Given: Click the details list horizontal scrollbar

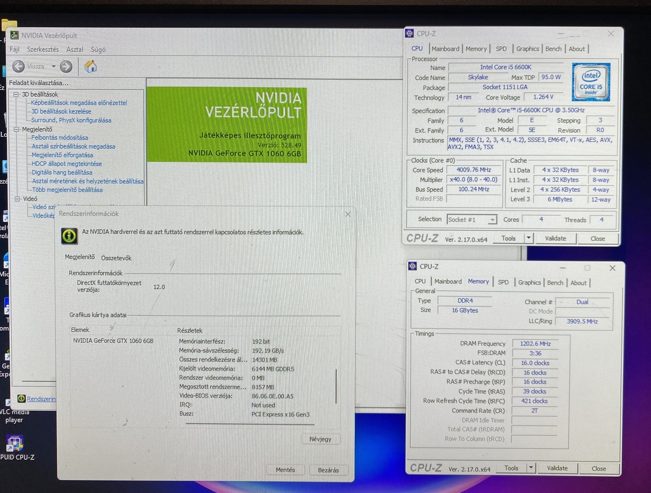Looking at the screenshot, I should 250,424.
